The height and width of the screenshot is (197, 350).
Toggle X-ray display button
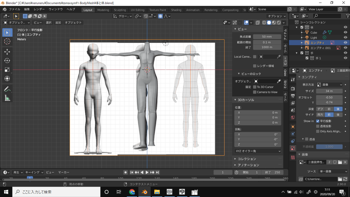pos(258,22)
